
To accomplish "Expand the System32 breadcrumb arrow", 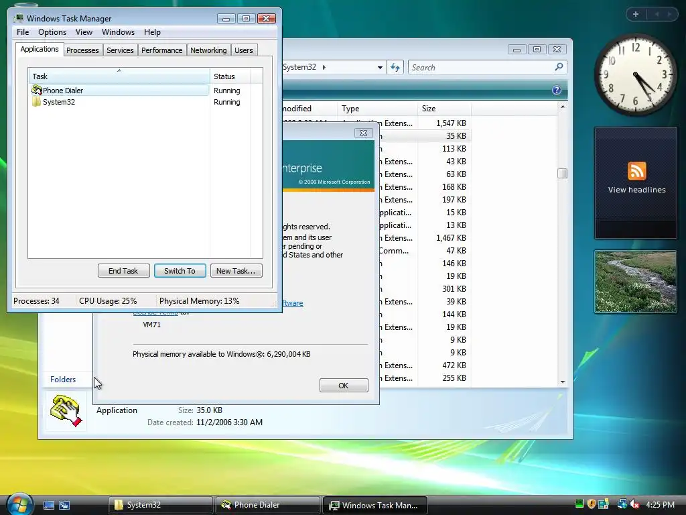I will 324,68.
